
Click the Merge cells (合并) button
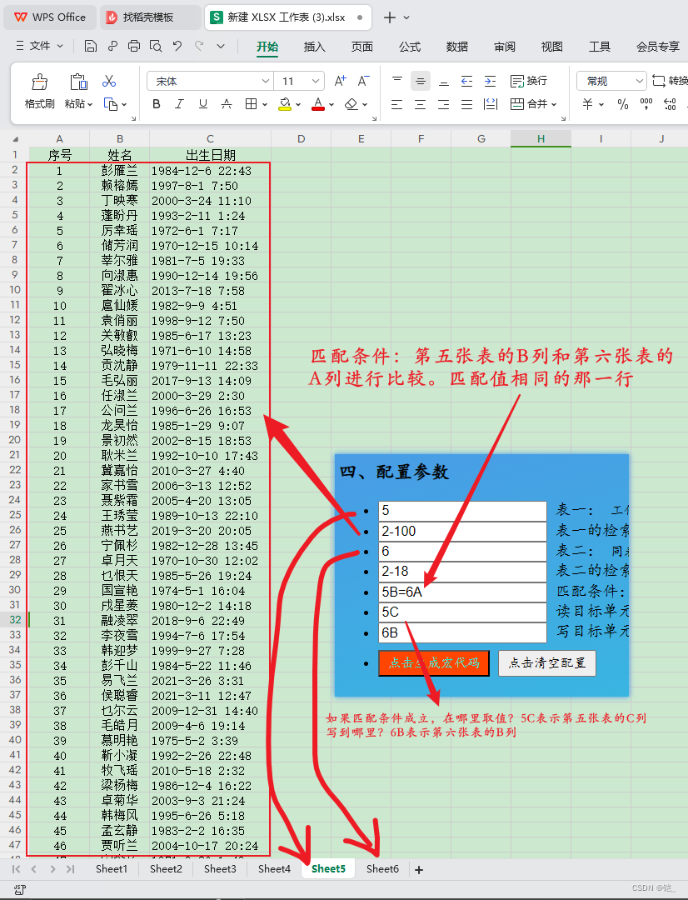[x=529, y=104]
